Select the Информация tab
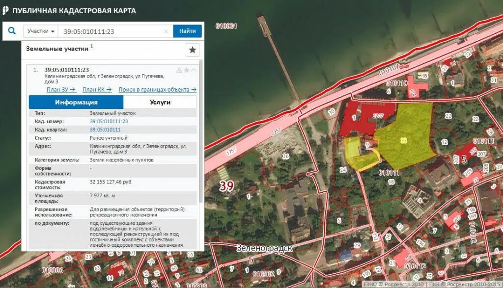The height and width of the screenshot is (288, 503). (76, 102)
